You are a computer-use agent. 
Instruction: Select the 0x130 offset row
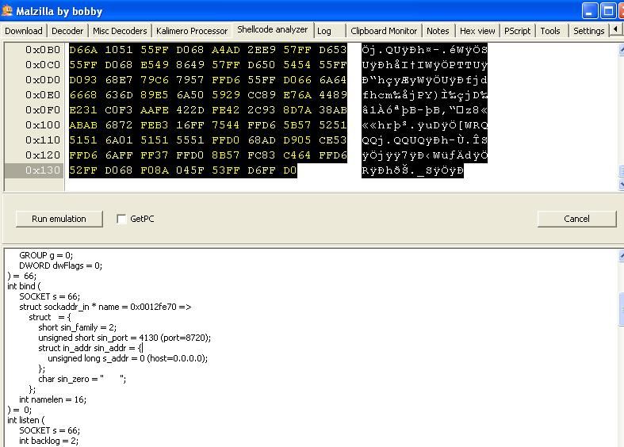coord(33,170)
